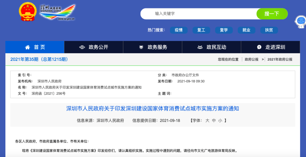Select the 复工 hot search tag
306x157 pixels.
[x=201, y=30]
